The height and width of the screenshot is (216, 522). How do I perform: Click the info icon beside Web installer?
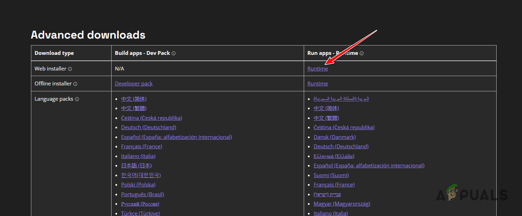pos(70,69)
